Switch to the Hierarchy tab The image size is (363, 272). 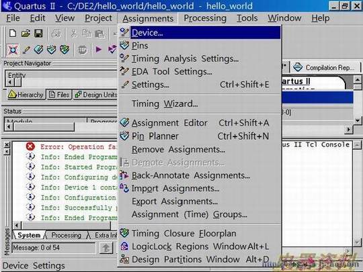click(26, 95)
